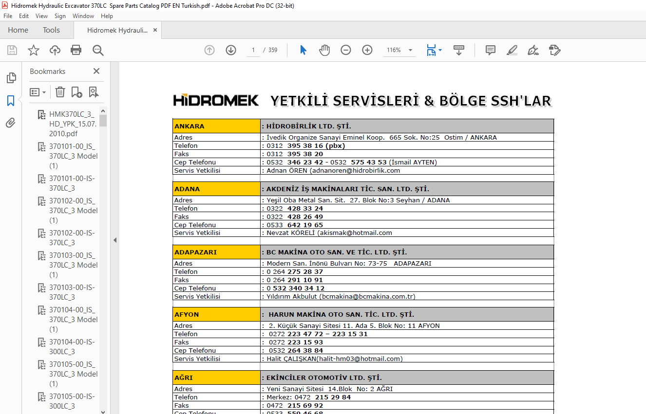Bookmark file with the star icon
Viewport: 646px width, 414px height.
pos(33,50)
